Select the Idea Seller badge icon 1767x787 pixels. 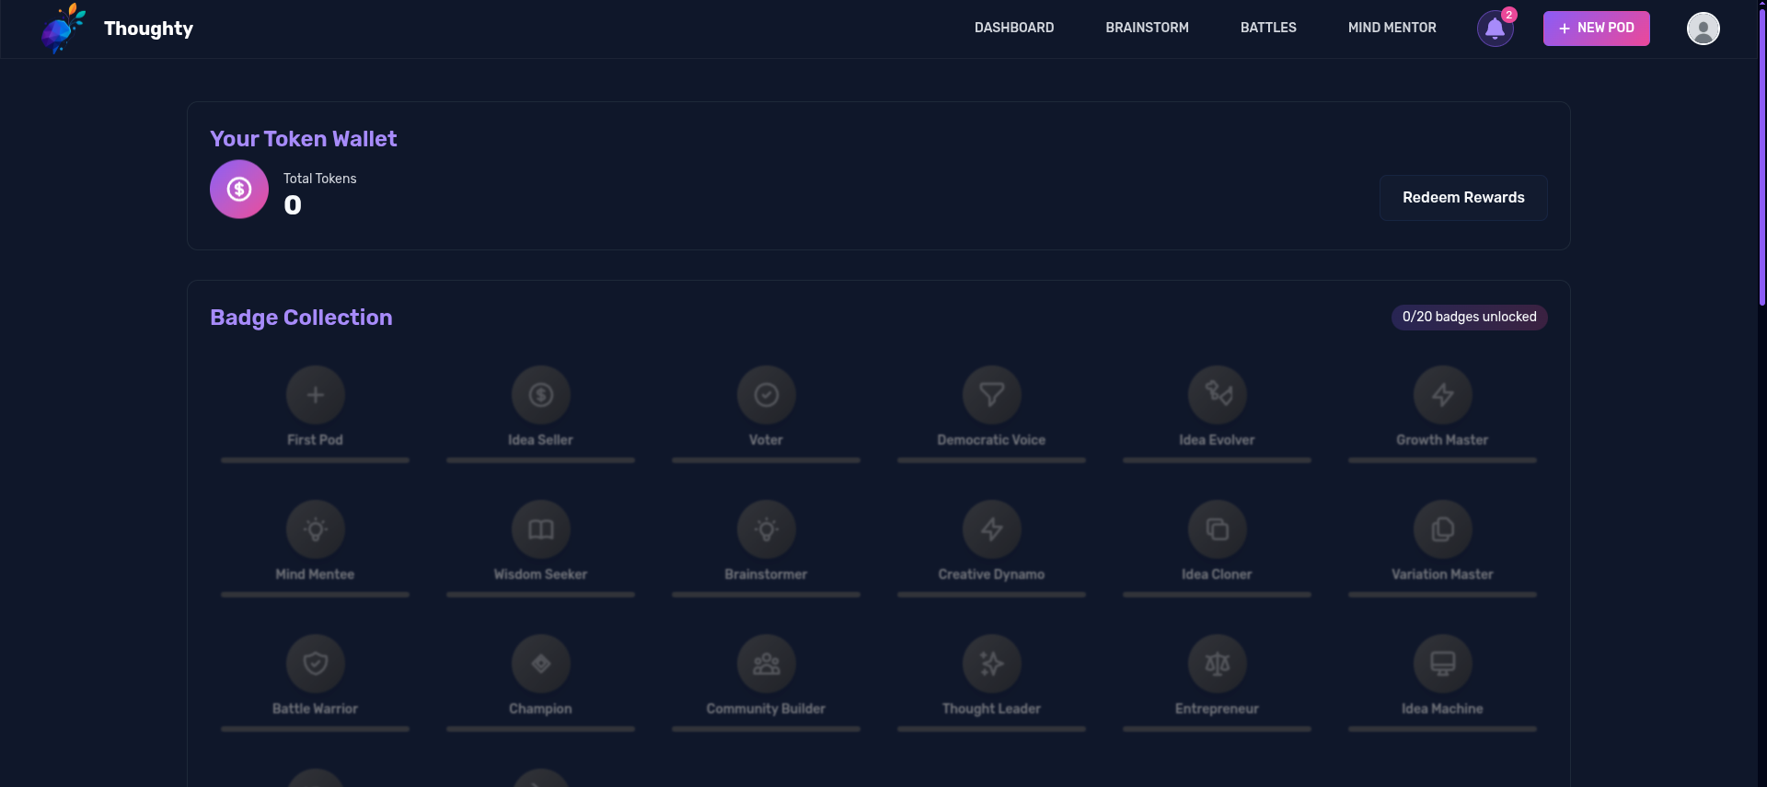click(541, 395)
